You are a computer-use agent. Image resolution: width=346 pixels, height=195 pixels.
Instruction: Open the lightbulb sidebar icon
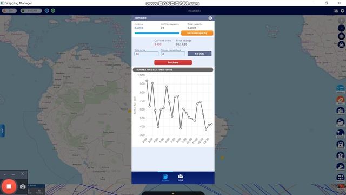(x=340, y=133)
